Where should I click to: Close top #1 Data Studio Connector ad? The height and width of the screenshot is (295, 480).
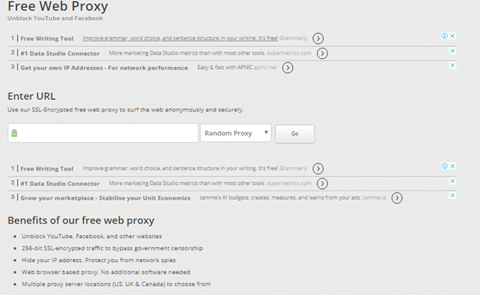(452, 51)
